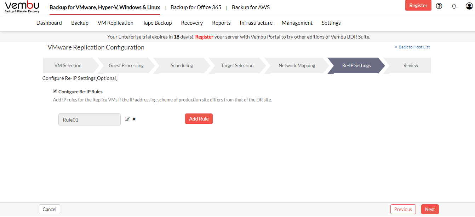Open the Backup menu
The height and width of the screenshot is (217, 475).
[80, 23]
